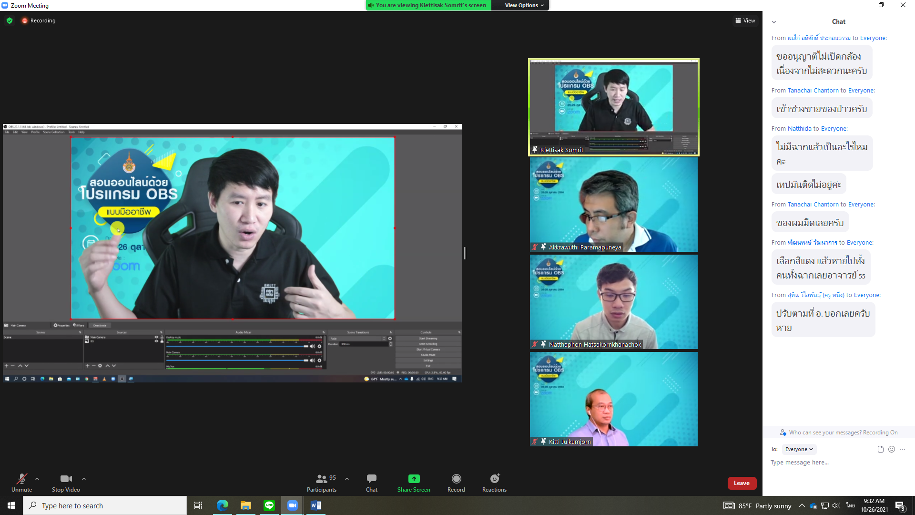Click OBS scene transition gear icon
This screenshot has width=915, height=515.
click(x=390, y=339)
